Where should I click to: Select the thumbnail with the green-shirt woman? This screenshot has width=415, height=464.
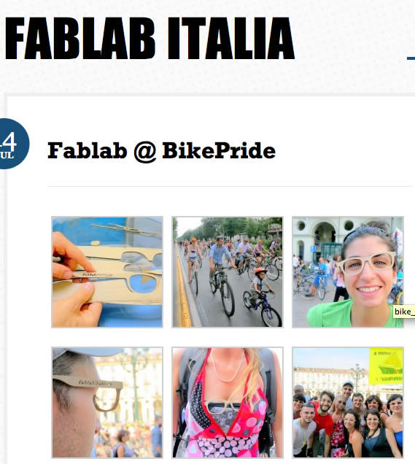(x=348, y=272)
